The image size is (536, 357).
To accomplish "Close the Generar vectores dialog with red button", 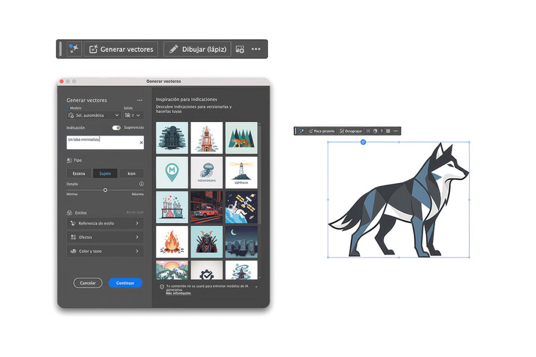I will pyautogui.click(x=62, y=81).
